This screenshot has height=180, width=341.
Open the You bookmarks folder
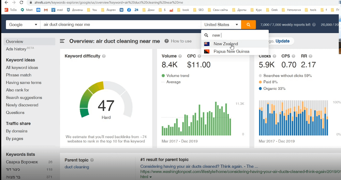[92, 10]
